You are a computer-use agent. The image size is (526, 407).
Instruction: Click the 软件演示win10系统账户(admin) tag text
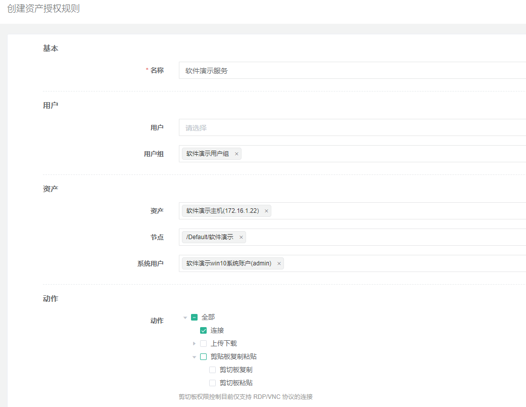coord(229,263)
